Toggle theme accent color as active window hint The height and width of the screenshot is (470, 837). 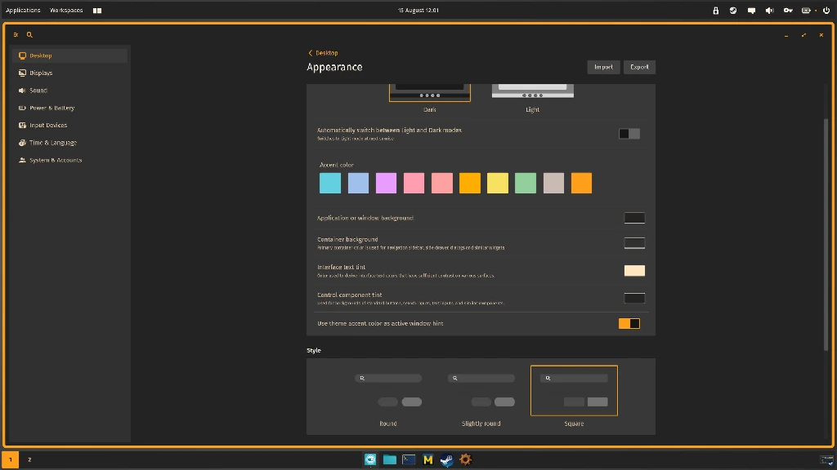coord(629,323)
